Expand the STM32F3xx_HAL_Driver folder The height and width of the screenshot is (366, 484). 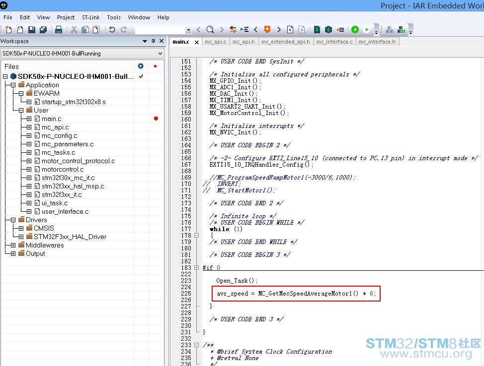tap(21, 237)
